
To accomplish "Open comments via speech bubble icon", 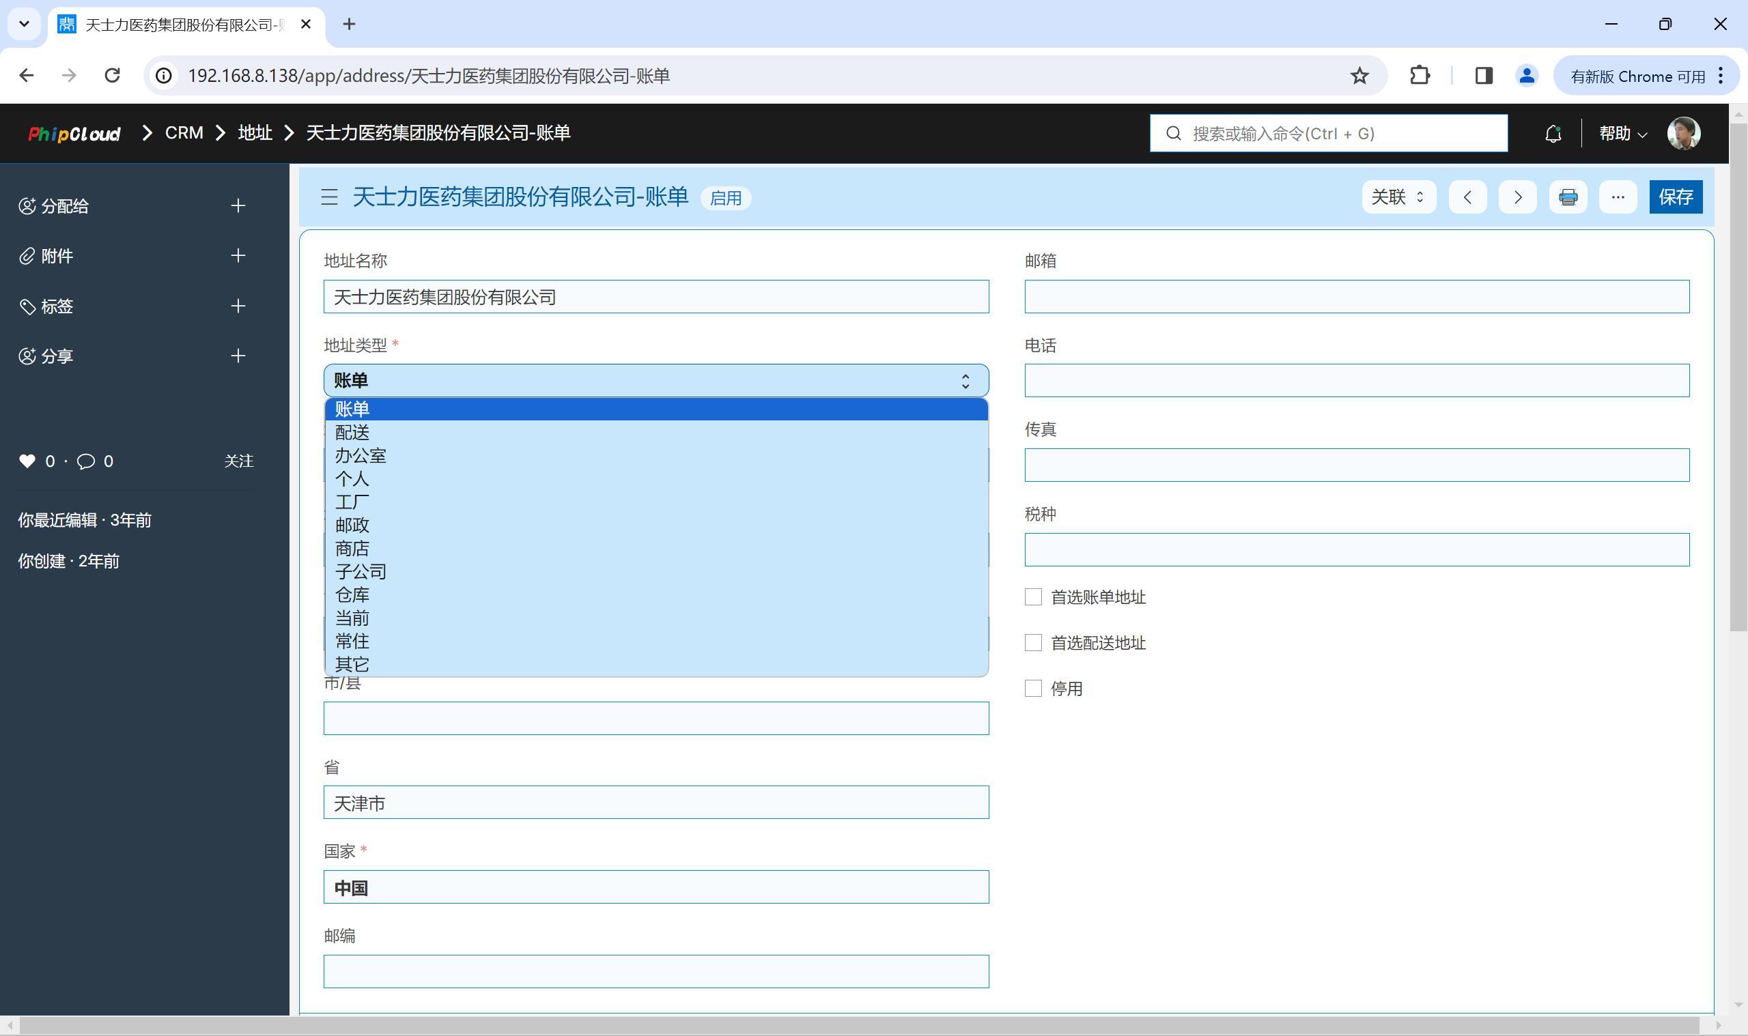I will [86, 461].
